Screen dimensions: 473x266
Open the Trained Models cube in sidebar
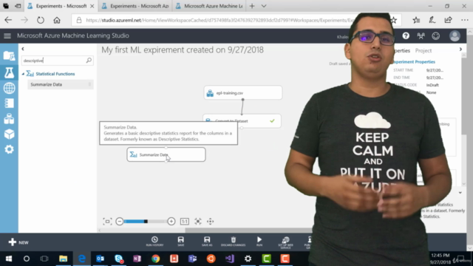click(x=9, y=134)
